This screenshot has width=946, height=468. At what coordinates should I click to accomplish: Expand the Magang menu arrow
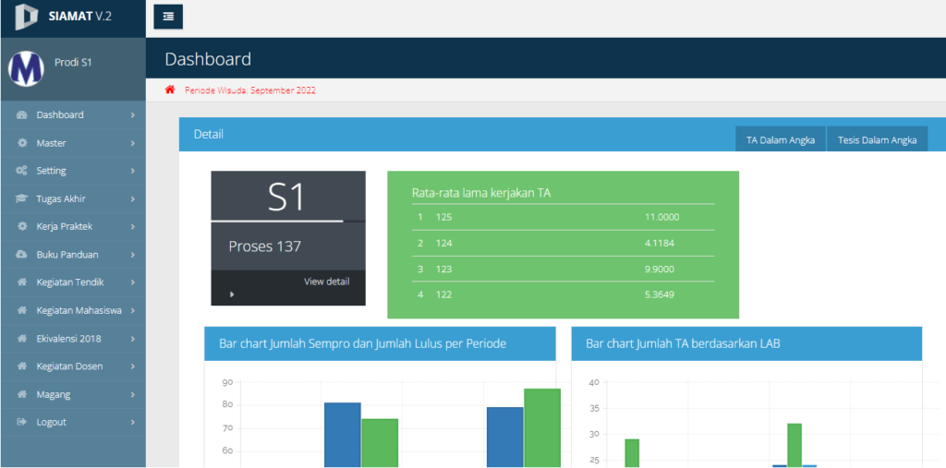click(133, 394)
